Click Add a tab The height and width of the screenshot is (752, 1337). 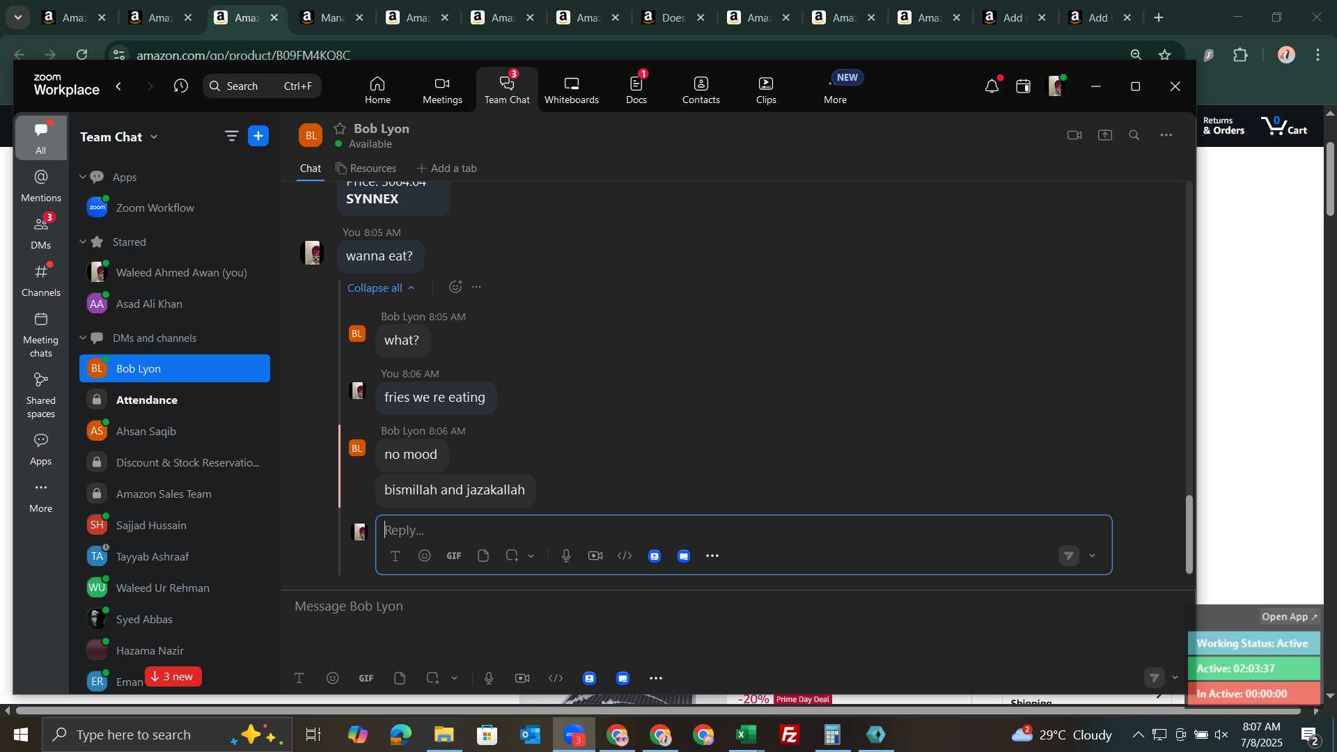[446, 169]
